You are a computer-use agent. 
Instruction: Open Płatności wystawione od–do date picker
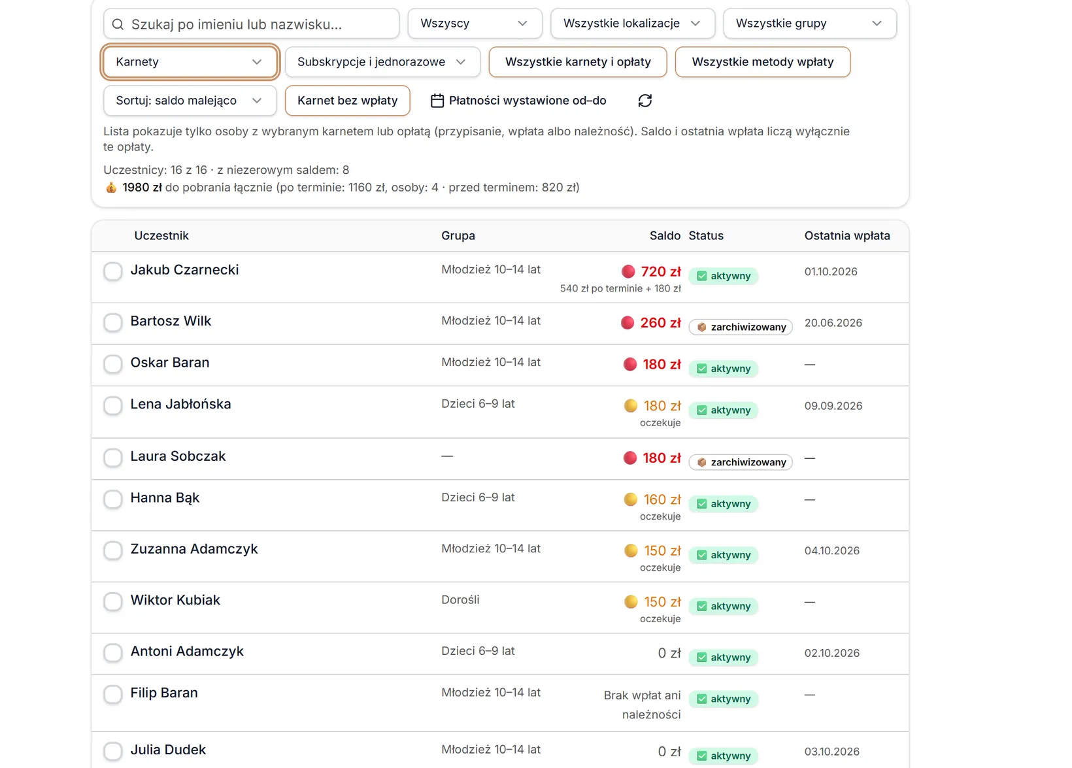pyautogui.click(x=518, y=101)
